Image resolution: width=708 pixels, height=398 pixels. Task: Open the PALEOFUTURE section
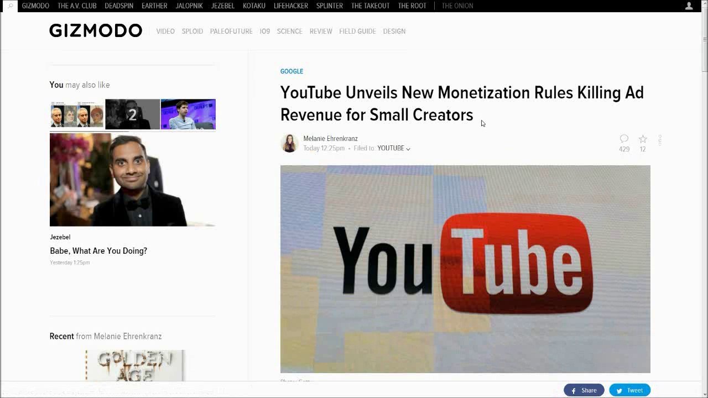click(231, 32)
